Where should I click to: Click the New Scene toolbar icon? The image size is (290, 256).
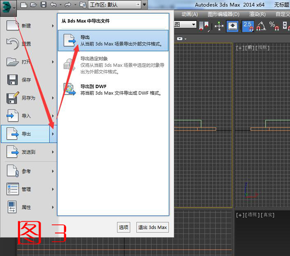[x=24, y=5]
